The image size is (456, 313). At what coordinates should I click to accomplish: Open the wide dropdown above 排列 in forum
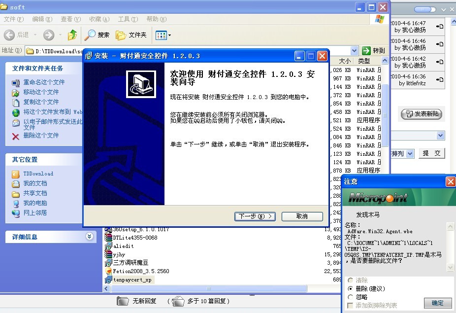point(441,136)
